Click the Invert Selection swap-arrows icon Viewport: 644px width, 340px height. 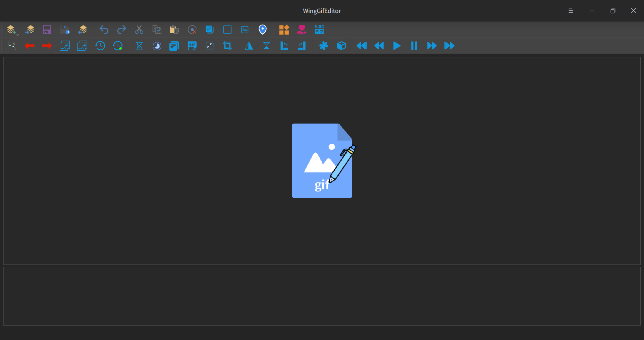(x=245, y=30)
